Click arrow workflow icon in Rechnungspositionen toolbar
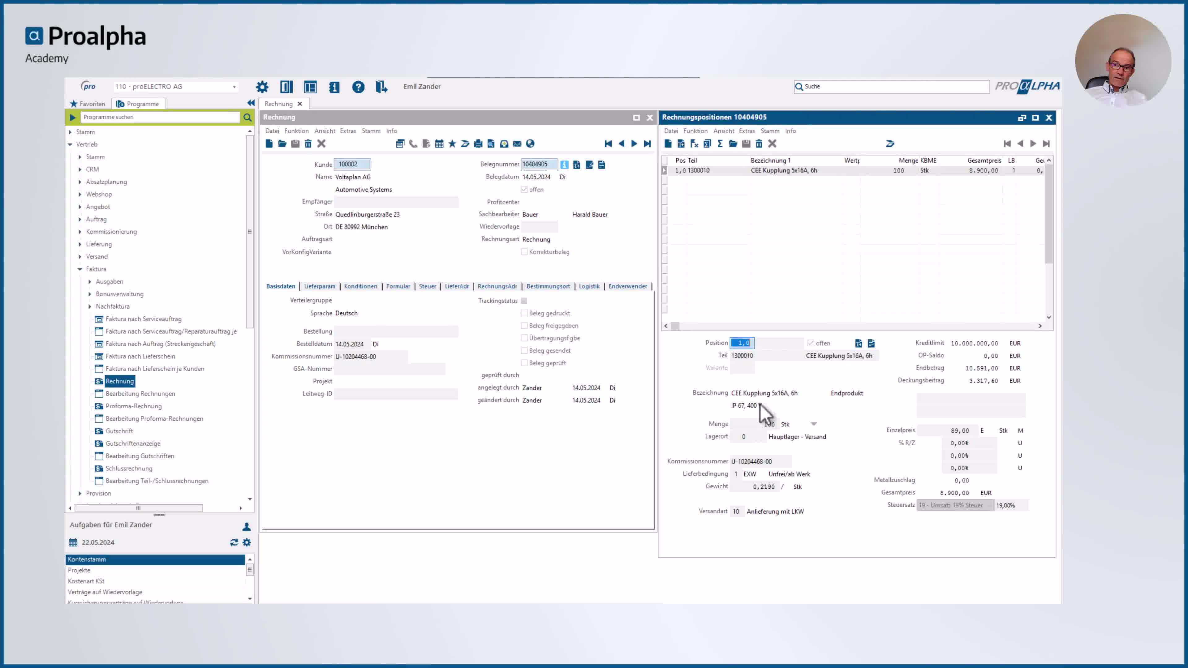Screen dimensions: 1188x668 890,144
